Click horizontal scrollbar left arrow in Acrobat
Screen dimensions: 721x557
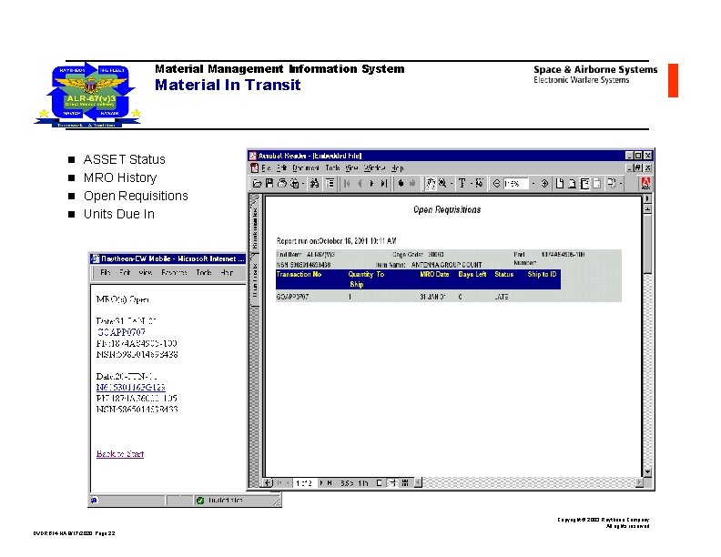pos(417,482)
